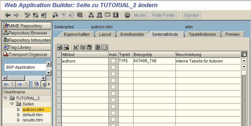251x126 pixels.
Task: Show more navigation toolbar buttons via overflow arrow
Action: tap(49, 84)
